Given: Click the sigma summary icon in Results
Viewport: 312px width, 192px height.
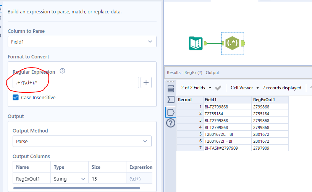Looking at the screenshot, I should [x=171, y=100].
